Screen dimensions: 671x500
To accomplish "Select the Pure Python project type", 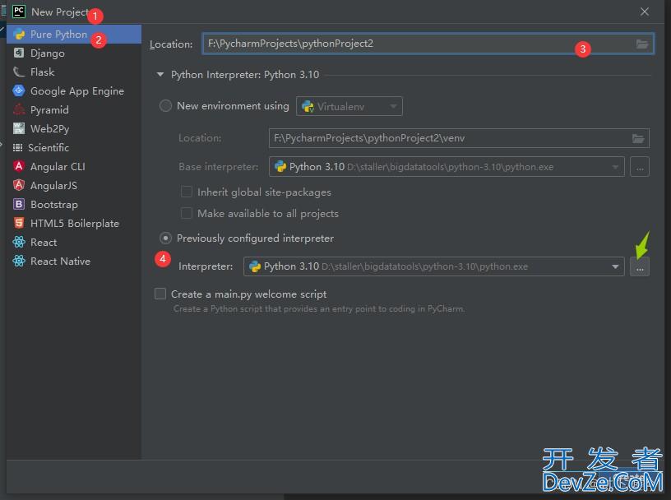I will (74, 35).
